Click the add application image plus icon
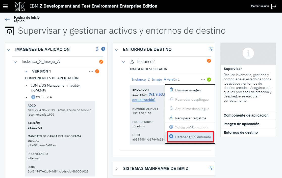 click(103, 49)
